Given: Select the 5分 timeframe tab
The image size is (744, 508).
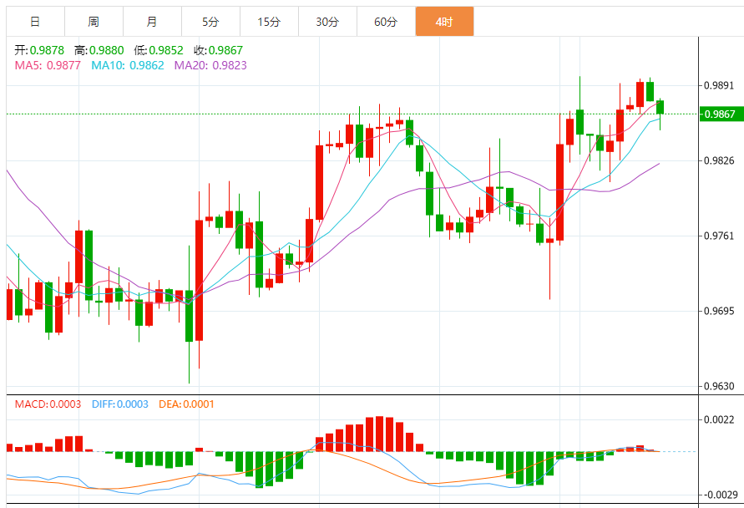Looking at the screenshot, I should 210,22.
